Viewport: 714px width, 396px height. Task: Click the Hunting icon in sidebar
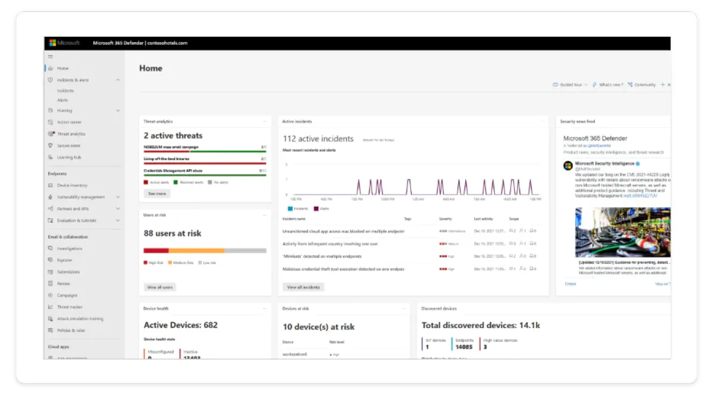[51, 110]
